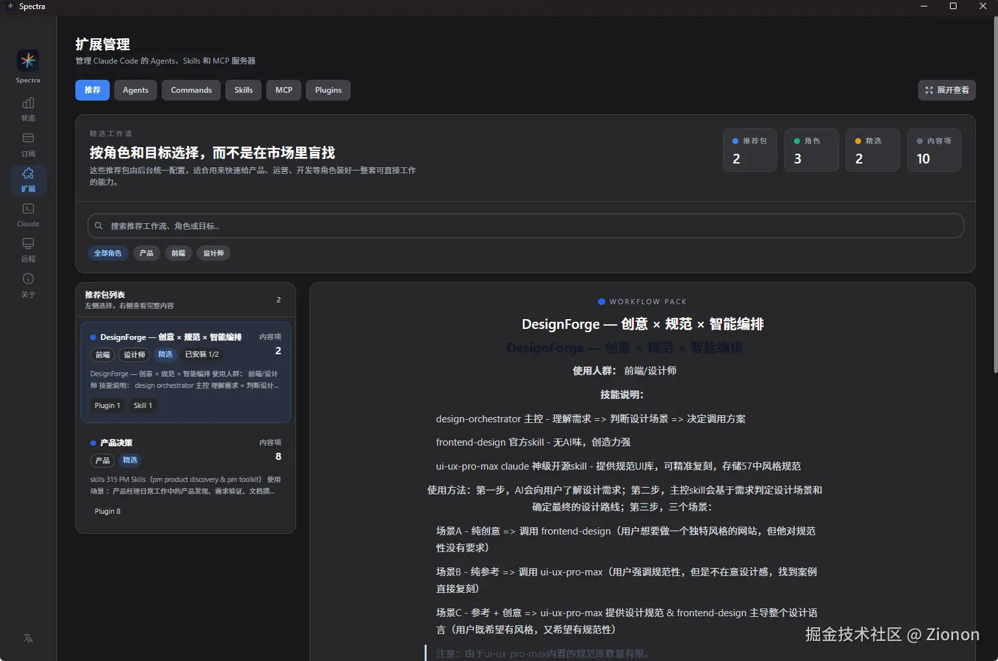Click the 场景C 参考+创意 paragraph

click(x=627, y=621)
